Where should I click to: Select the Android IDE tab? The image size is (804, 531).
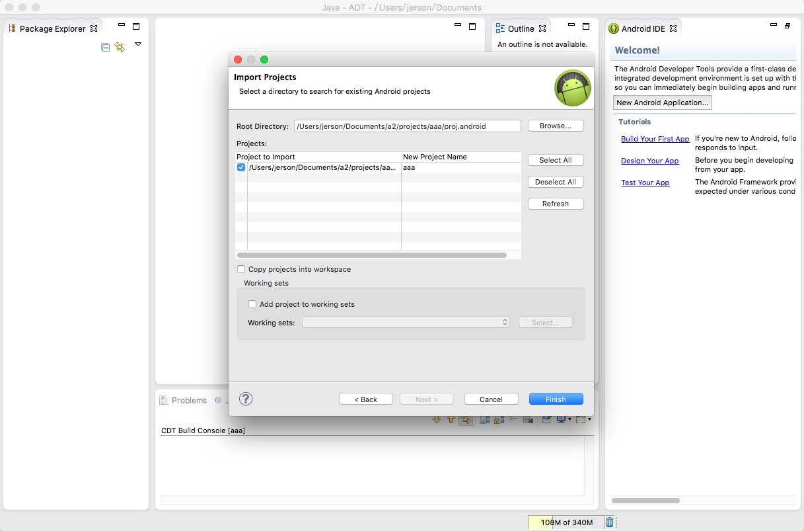tap(643, 28)
